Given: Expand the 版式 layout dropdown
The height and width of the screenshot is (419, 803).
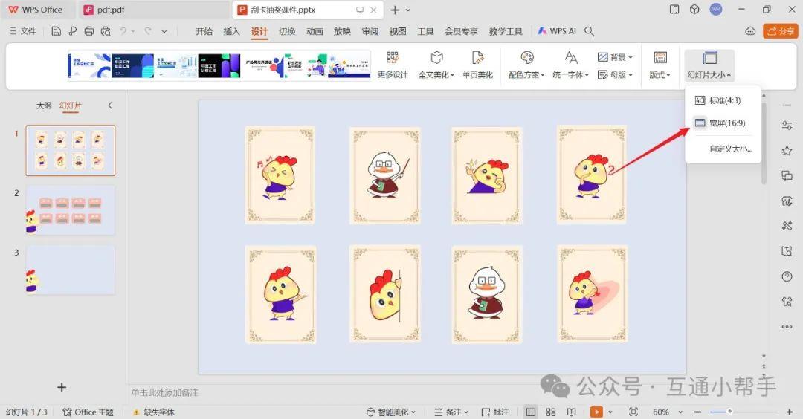Looking at the screenshot, I should [x=660, y=65].
